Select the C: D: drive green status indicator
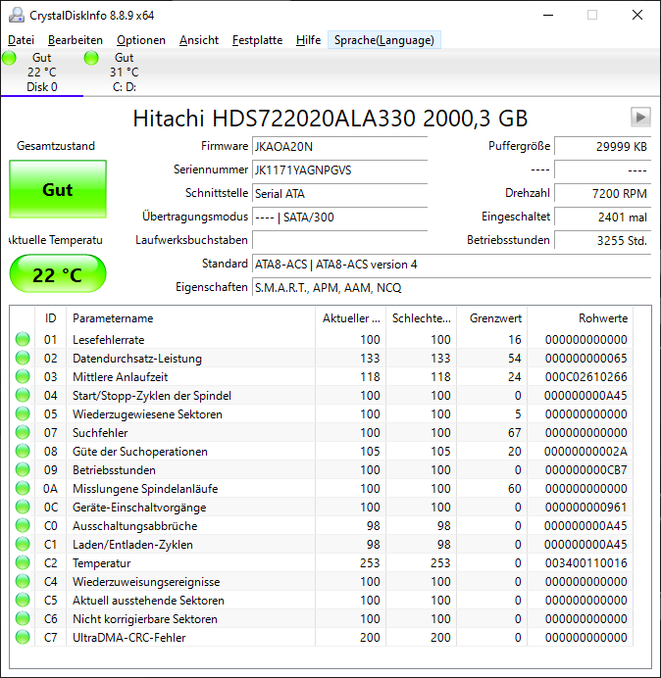The height and width of the screenshot is (678, 661). 91,58
